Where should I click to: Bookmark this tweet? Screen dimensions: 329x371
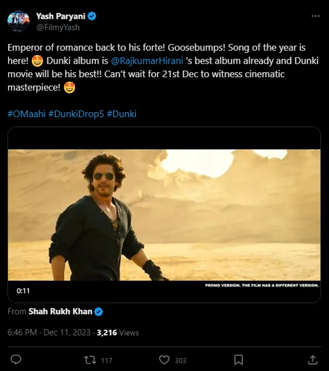click(238, 360)
